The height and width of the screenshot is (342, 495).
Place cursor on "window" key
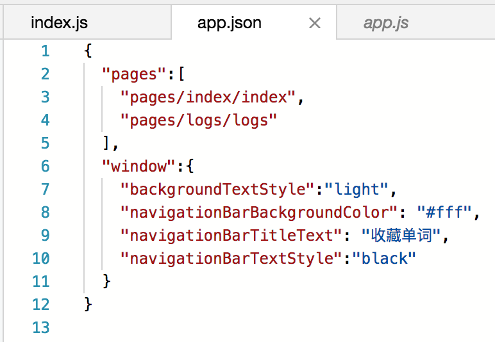138,166
